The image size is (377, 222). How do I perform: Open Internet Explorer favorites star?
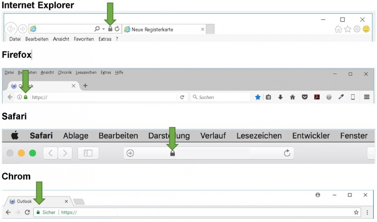[348, 29]
